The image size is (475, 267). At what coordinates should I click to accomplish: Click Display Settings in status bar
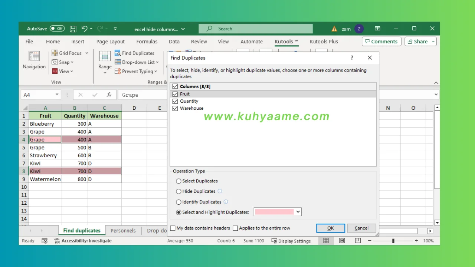[x=291, y=241]
